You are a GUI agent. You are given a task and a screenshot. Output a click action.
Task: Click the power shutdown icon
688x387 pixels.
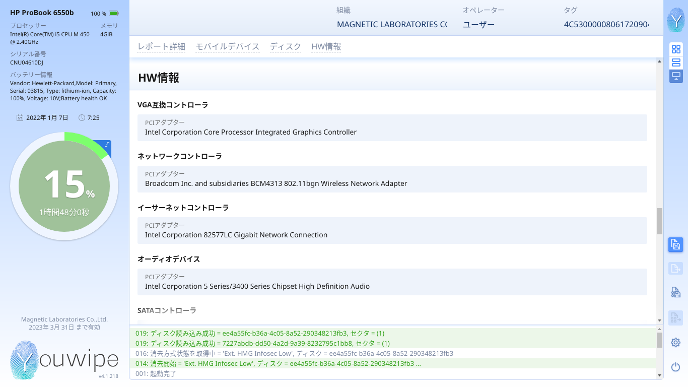[x=675, y=367]
